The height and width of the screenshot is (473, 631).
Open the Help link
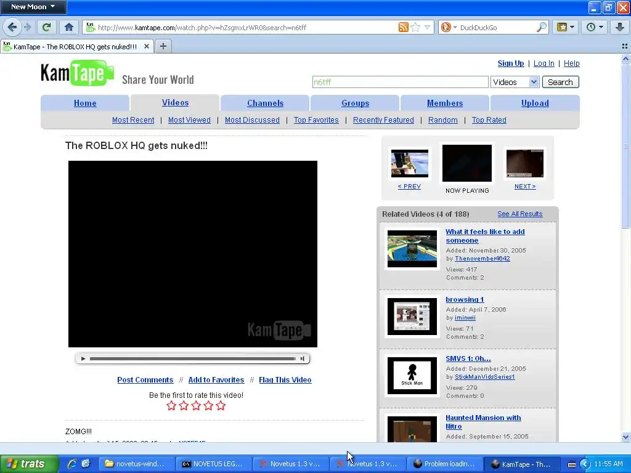point(571,63)
